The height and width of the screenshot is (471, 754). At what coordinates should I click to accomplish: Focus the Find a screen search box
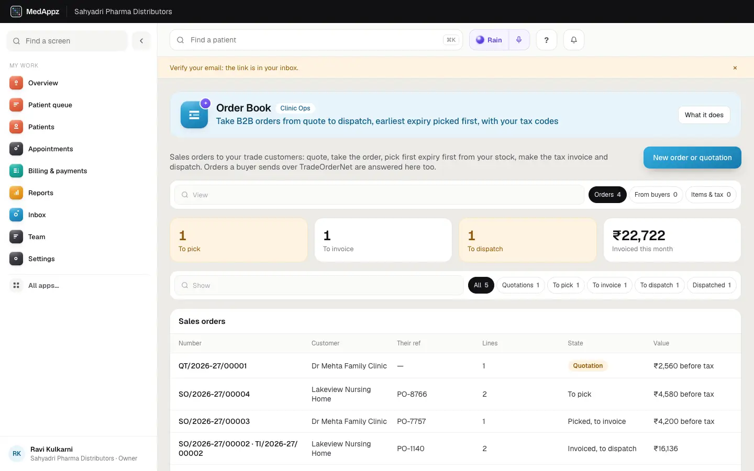(67, 41)
